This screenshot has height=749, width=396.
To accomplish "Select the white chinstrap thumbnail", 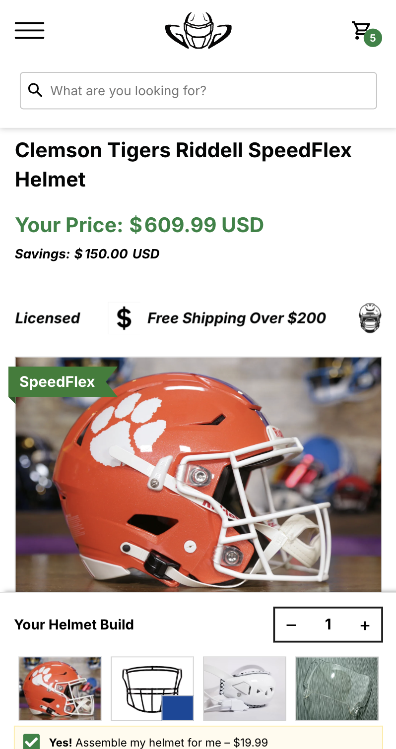I will (x=245, y=688).
